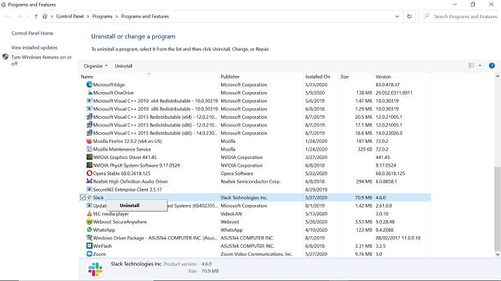Refresh the Programs and Features list
This screenshot has height=281, width=501.
[x=409, y=16]
